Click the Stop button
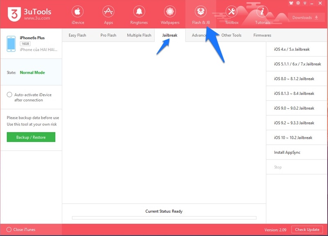The width and height of the screenshot is (328, 236). coord(296,167)
